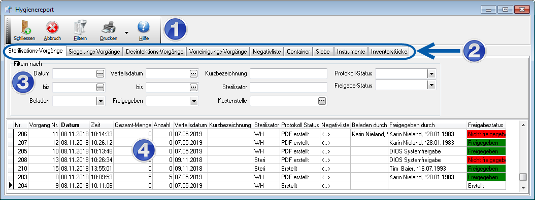Open the Filtern funnel tool
Viewport: 535px width, 200px height.
pos(80,27)
